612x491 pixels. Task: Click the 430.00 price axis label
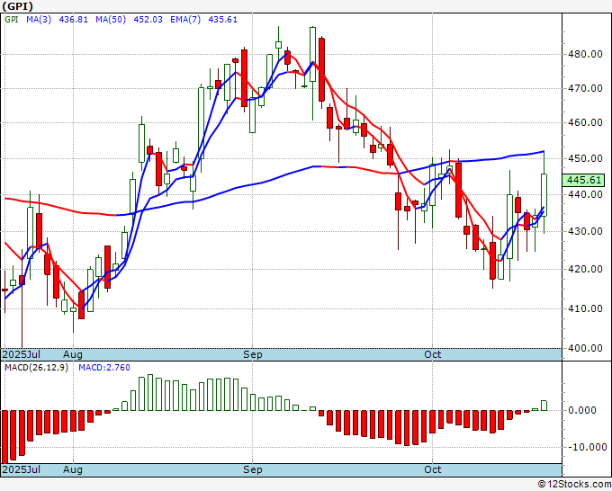[585, 231]
